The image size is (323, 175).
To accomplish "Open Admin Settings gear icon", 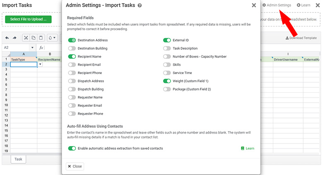I will [x=264, y=5].
